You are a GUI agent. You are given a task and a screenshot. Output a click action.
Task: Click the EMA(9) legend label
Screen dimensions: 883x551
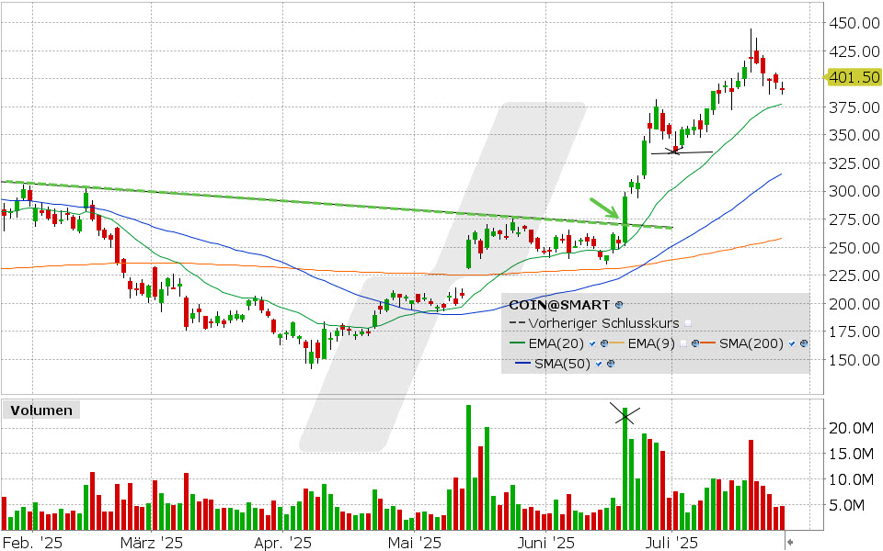click(x=651, y=343)
